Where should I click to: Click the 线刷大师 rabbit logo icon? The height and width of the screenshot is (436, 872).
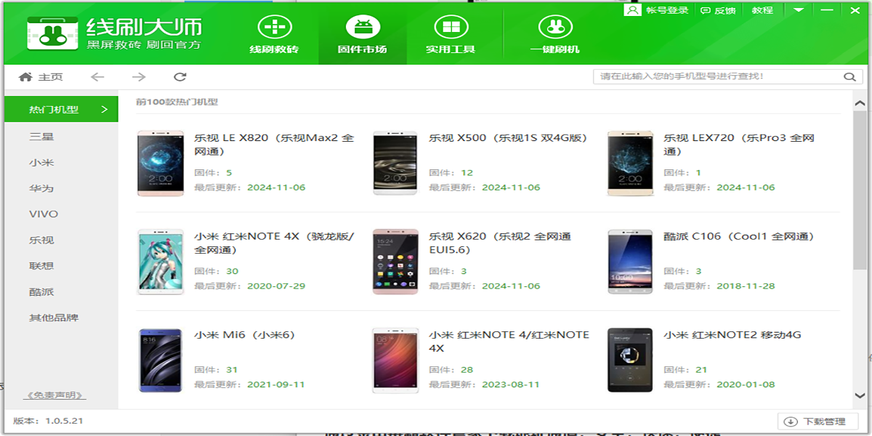[x=52, y=33]
